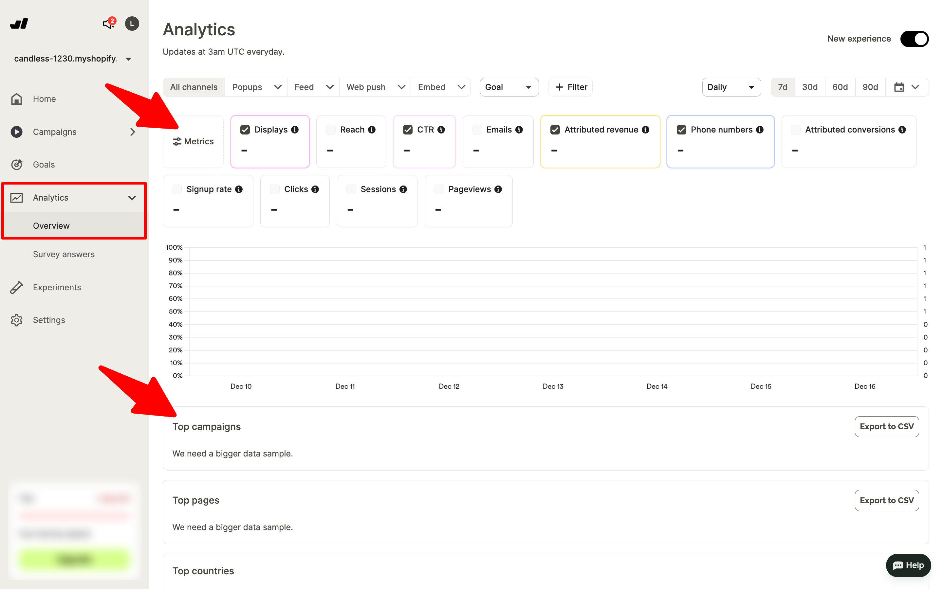Click the Displays info icon
The width and height of the screenshot is (943, 589).
tap(295, 130)
